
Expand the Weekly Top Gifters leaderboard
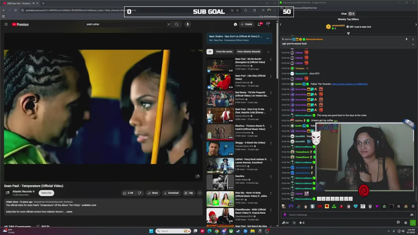click(348, 33)
